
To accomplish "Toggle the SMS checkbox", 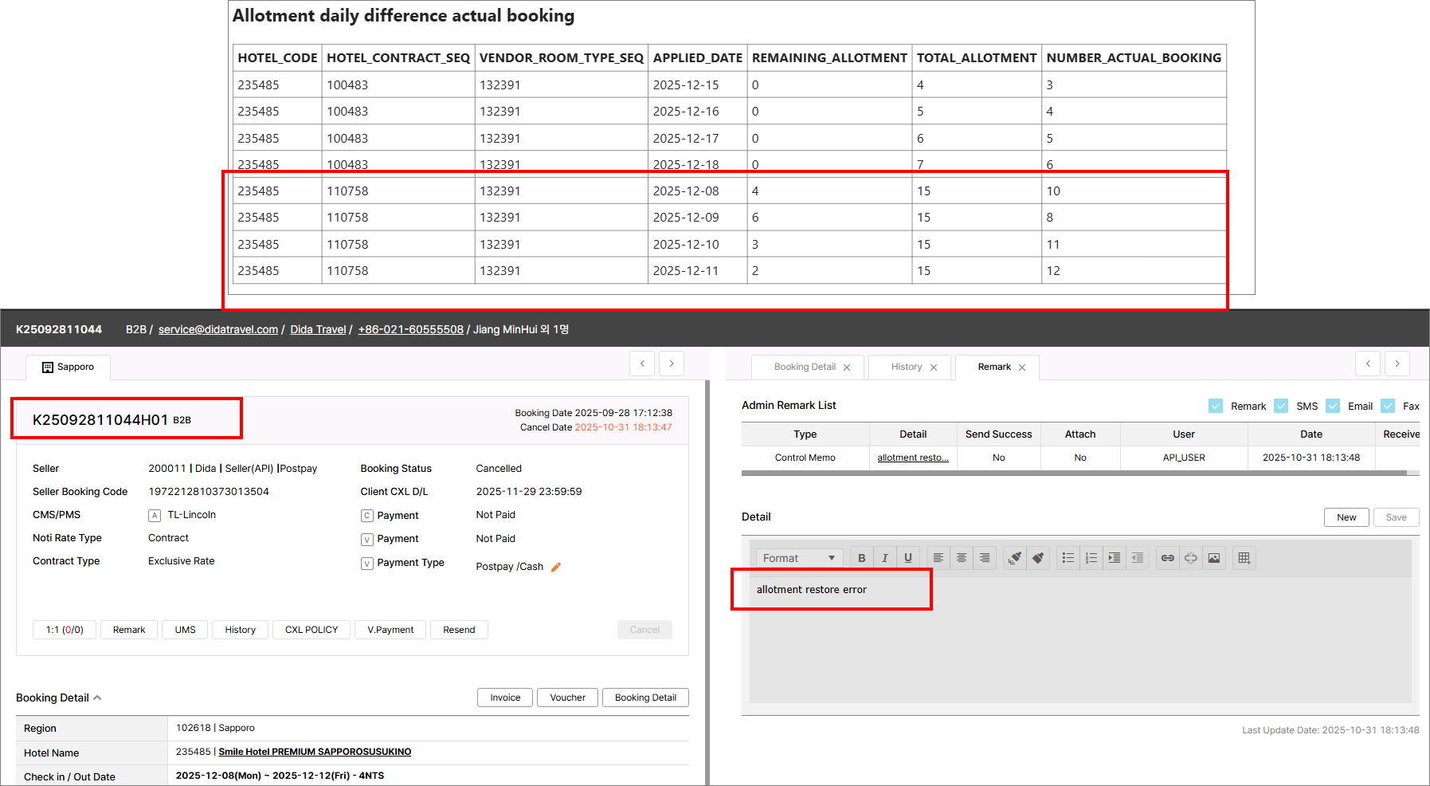I will tap(1281, 406).
